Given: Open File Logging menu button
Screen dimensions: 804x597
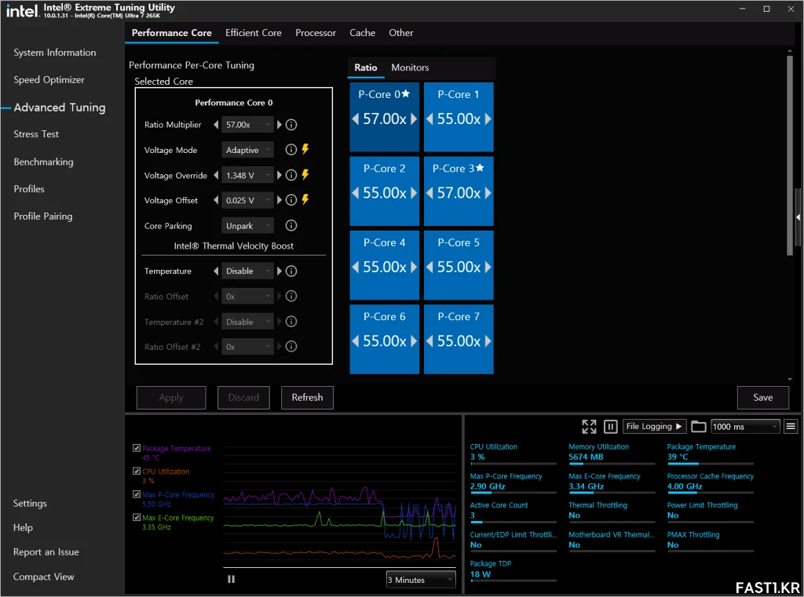Looking at the screenshot, I should pos(654,426).
